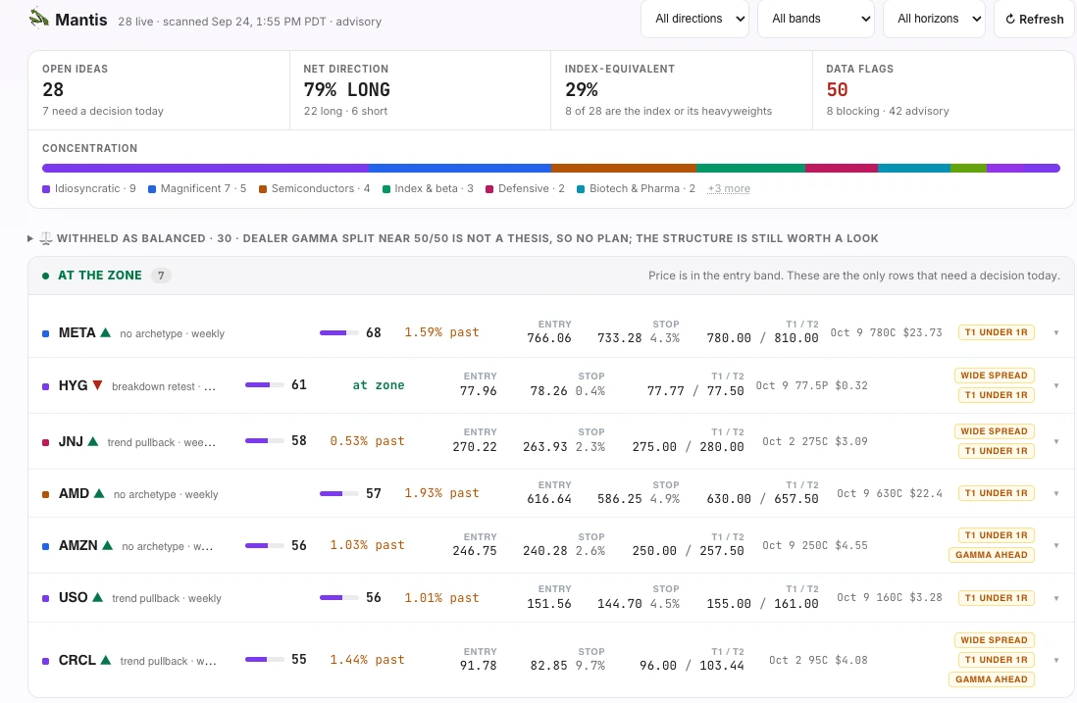
Task: Click the USO stop value 144.70
Action: [x=620, y=604]
